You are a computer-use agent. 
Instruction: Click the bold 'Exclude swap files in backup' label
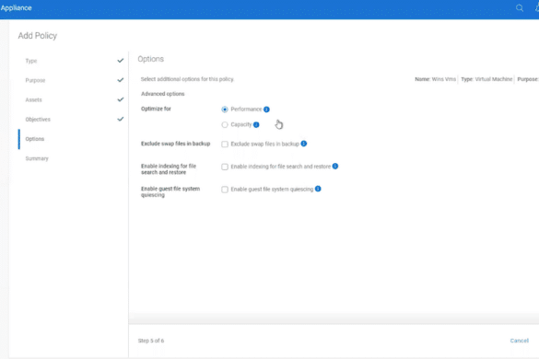pos(175,144)
